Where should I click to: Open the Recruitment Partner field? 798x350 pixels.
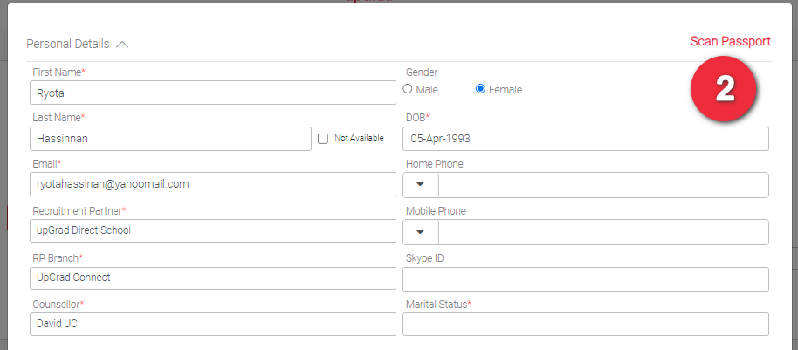[x=213, y=231]
